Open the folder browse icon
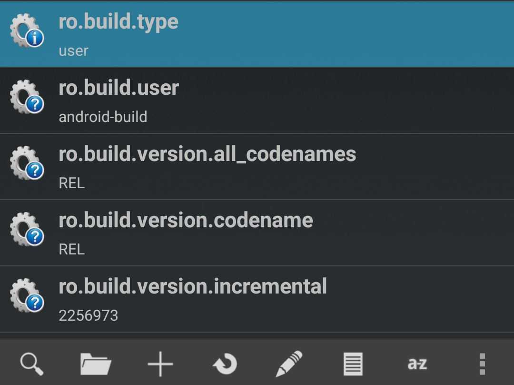Viewport: 514px width, 385px height. click(96, 364)
